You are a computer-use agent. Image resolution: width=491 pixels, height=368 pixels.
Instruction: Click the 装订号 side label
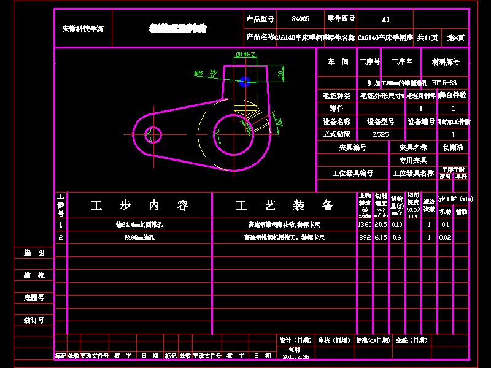click(34, 320)
